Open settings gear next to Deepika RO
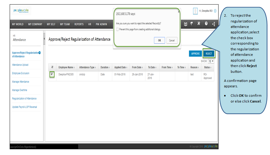The width and height of the screenshot is (270, 155). [215, 11]
